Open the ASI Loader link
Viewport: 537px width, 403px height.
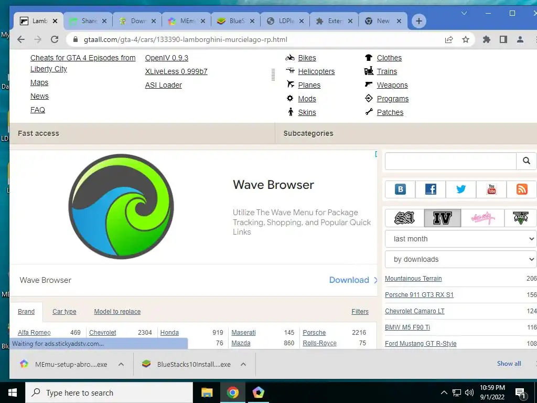[164, 86]
